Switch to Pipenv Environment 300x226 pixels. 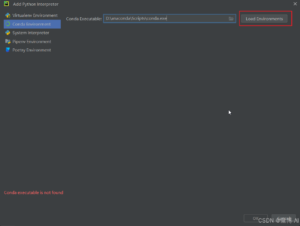pyautogui.click(x=32, y=41)
